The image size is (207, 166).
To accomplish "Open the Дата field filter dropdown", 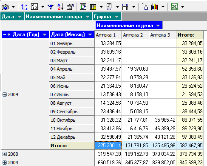I will 20,17.
